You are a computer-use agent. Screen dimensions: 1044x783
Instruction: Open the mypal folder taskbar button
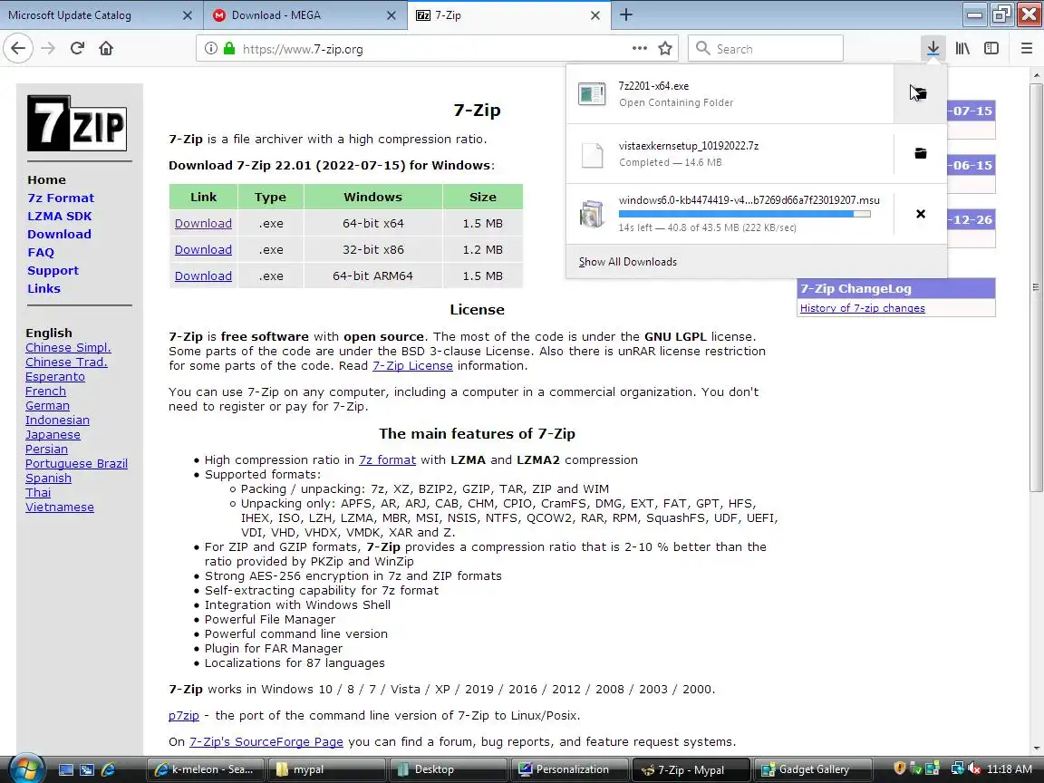pos(327,769)
